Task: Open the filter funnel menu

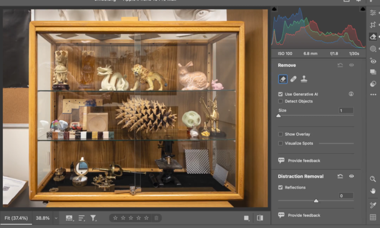Action: [x=93, y=218]
